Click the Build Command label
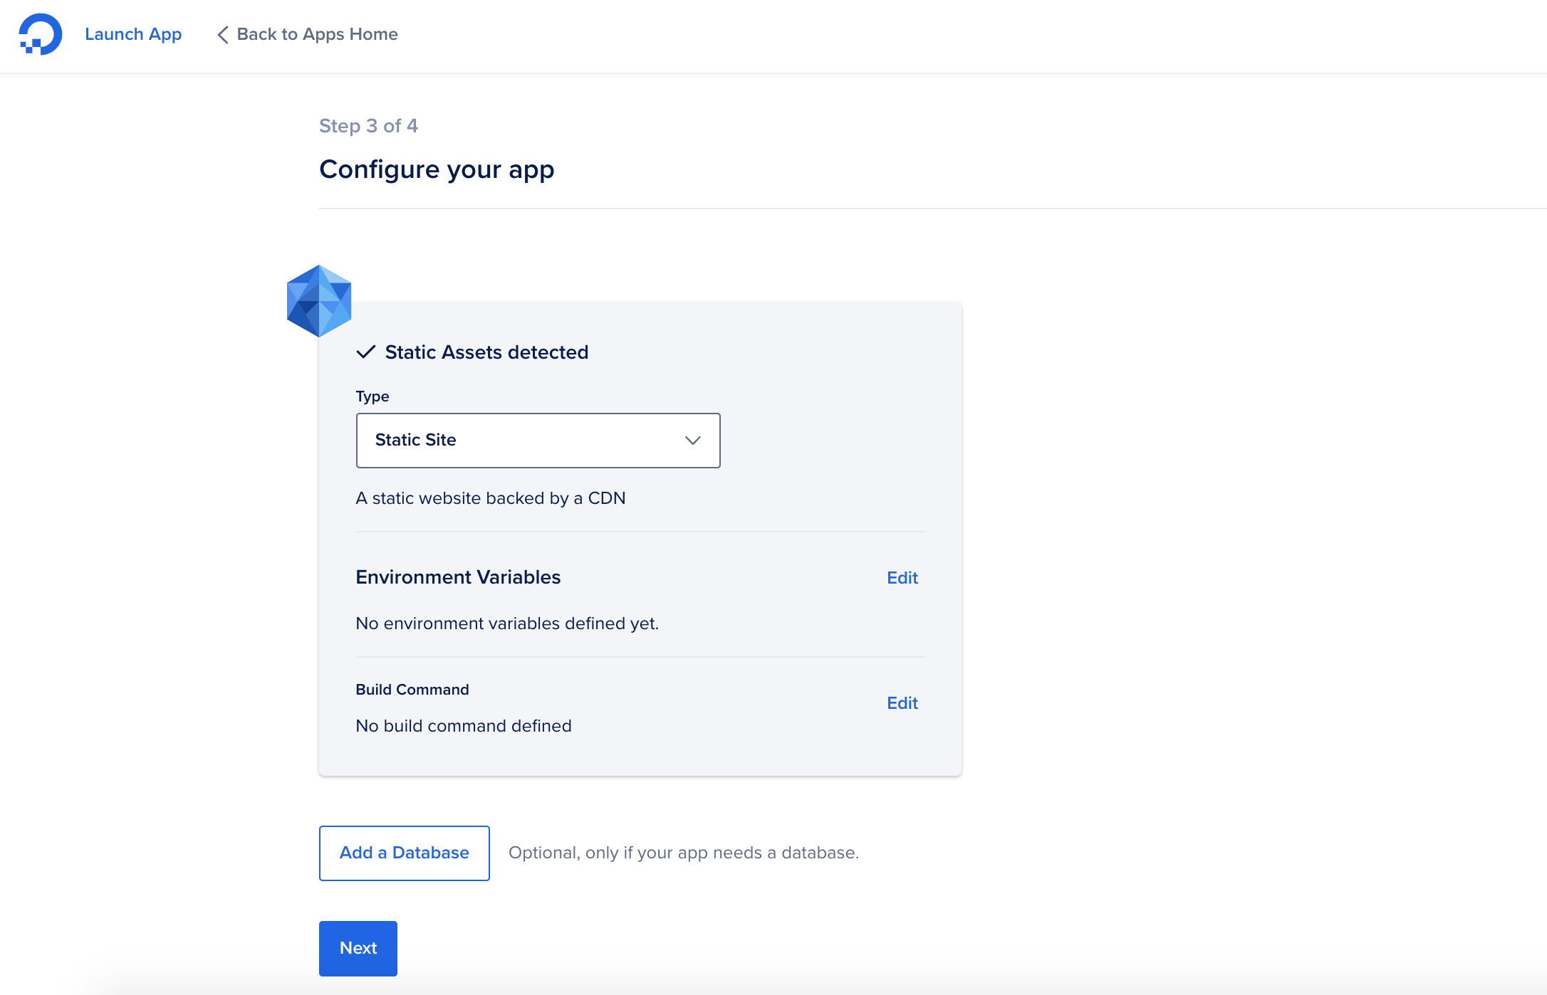The height and width of the screenshot is (995, 1547). (x=412, y=690)
